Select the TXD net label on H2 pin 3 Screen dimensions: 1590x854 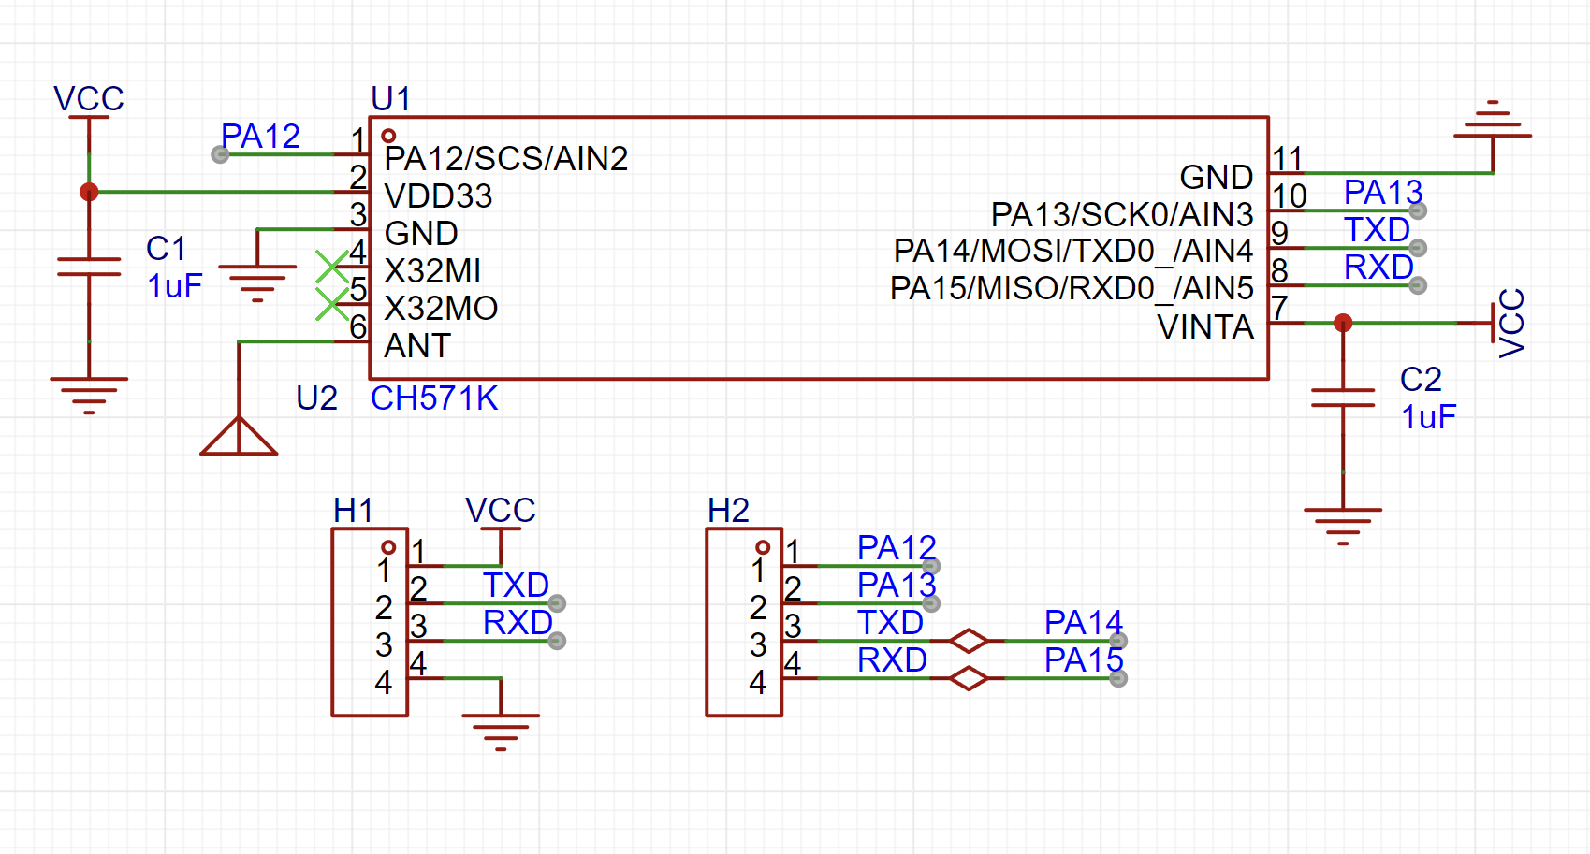tap(890, 623)
